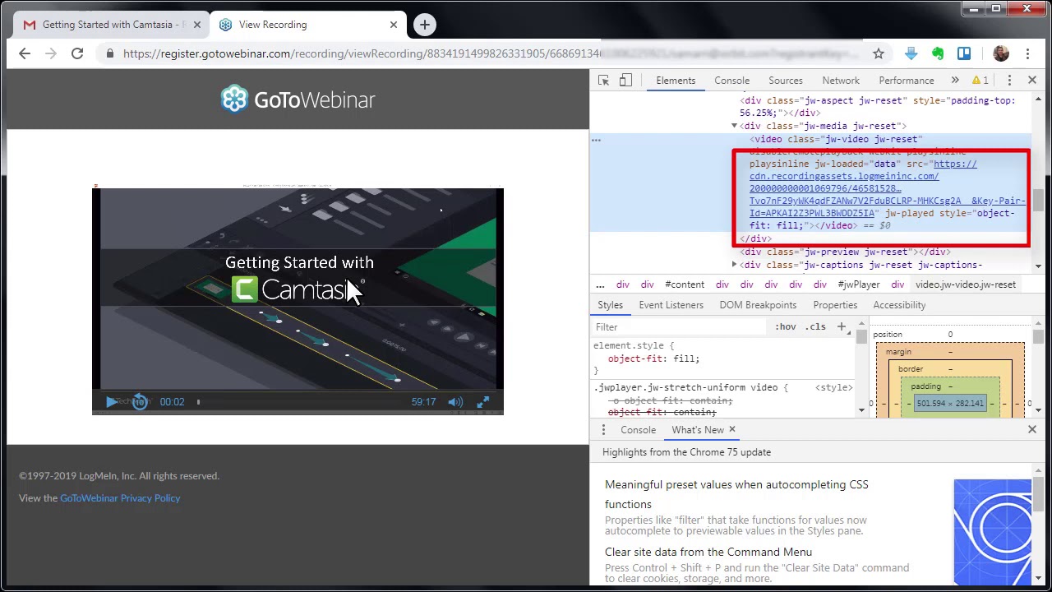Open the Styles sub-tab
Viewport: 1052px width, 592px height.
coord(610,305)
